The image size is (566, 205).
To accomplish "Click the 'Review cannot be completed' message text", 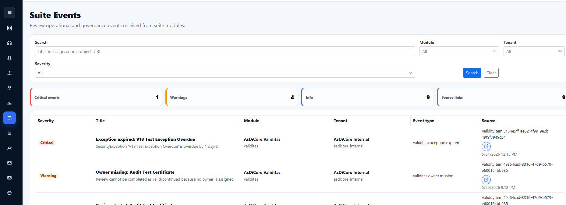I will pyautogui.click(x=165, y=179).
